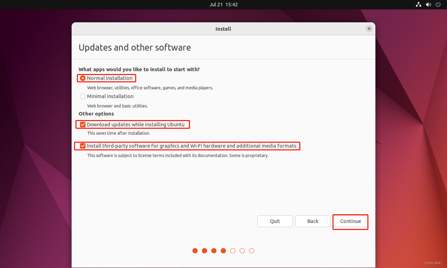Click the volume speaker icon
447x268 pixels.
click(x=428, y=5)
